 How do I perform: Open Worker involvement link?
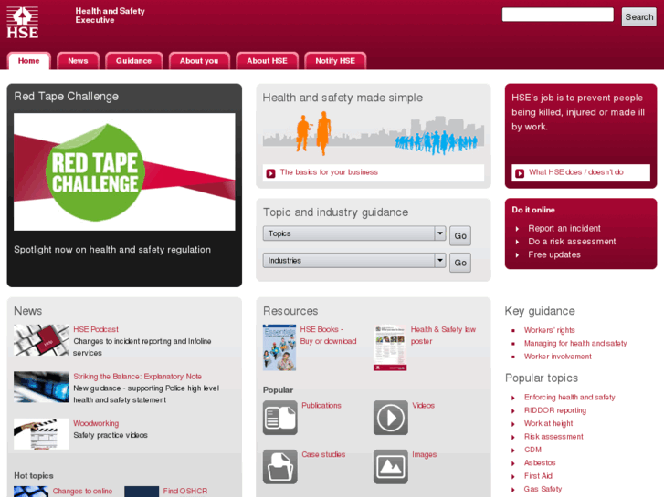pyautogui.click(x=558, y=357)
